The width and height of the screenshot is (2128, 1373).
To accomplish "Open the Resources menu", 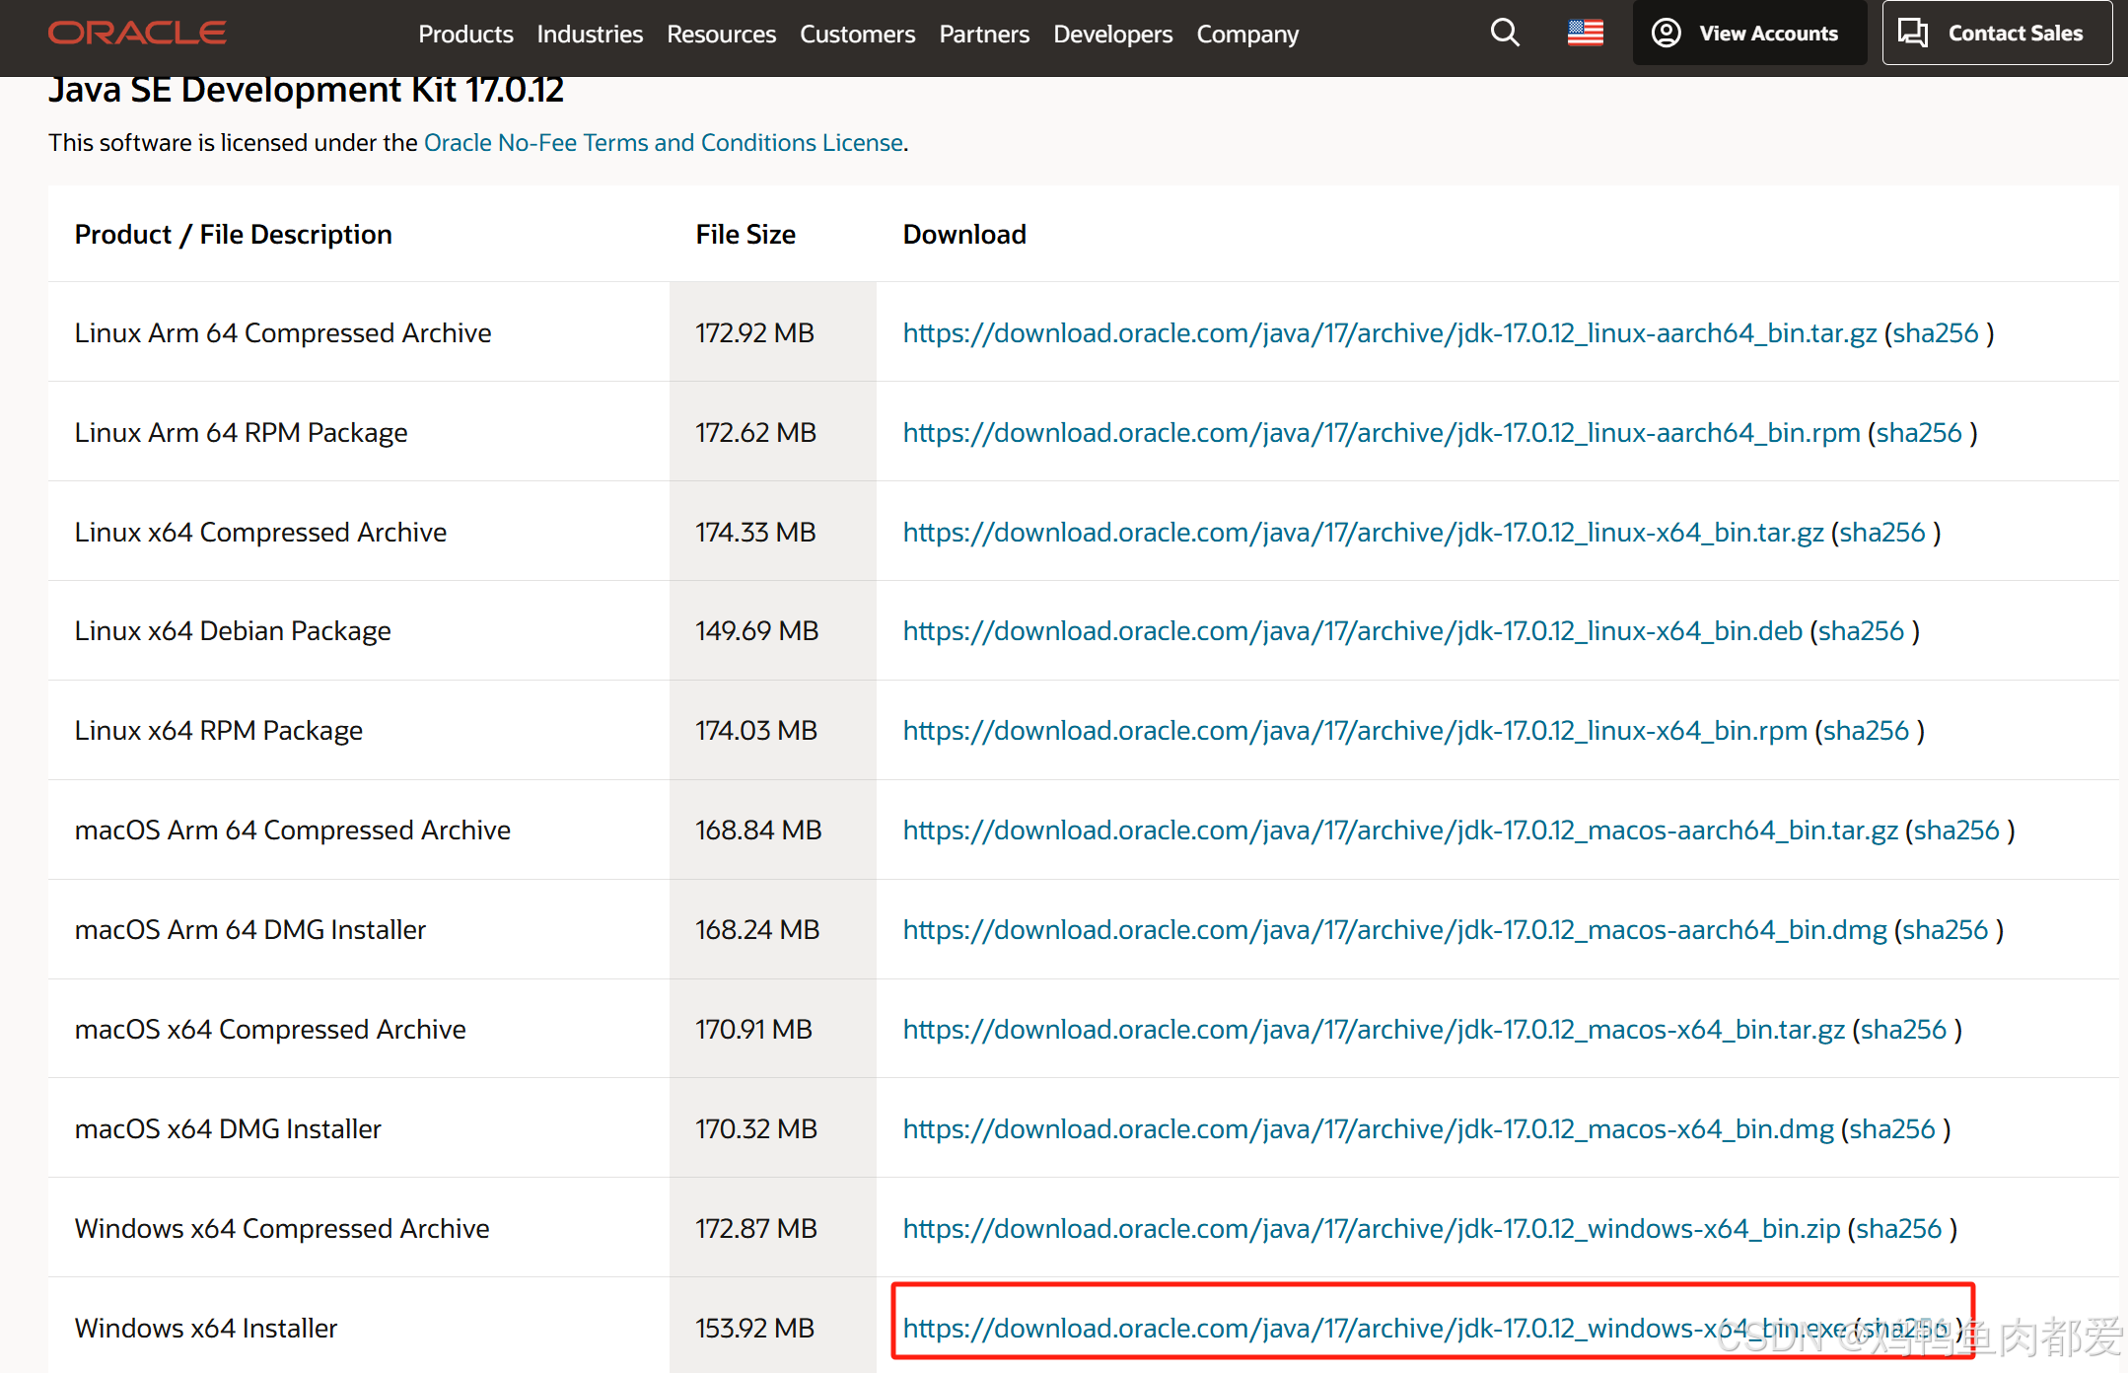I will (x=721, y=35).
